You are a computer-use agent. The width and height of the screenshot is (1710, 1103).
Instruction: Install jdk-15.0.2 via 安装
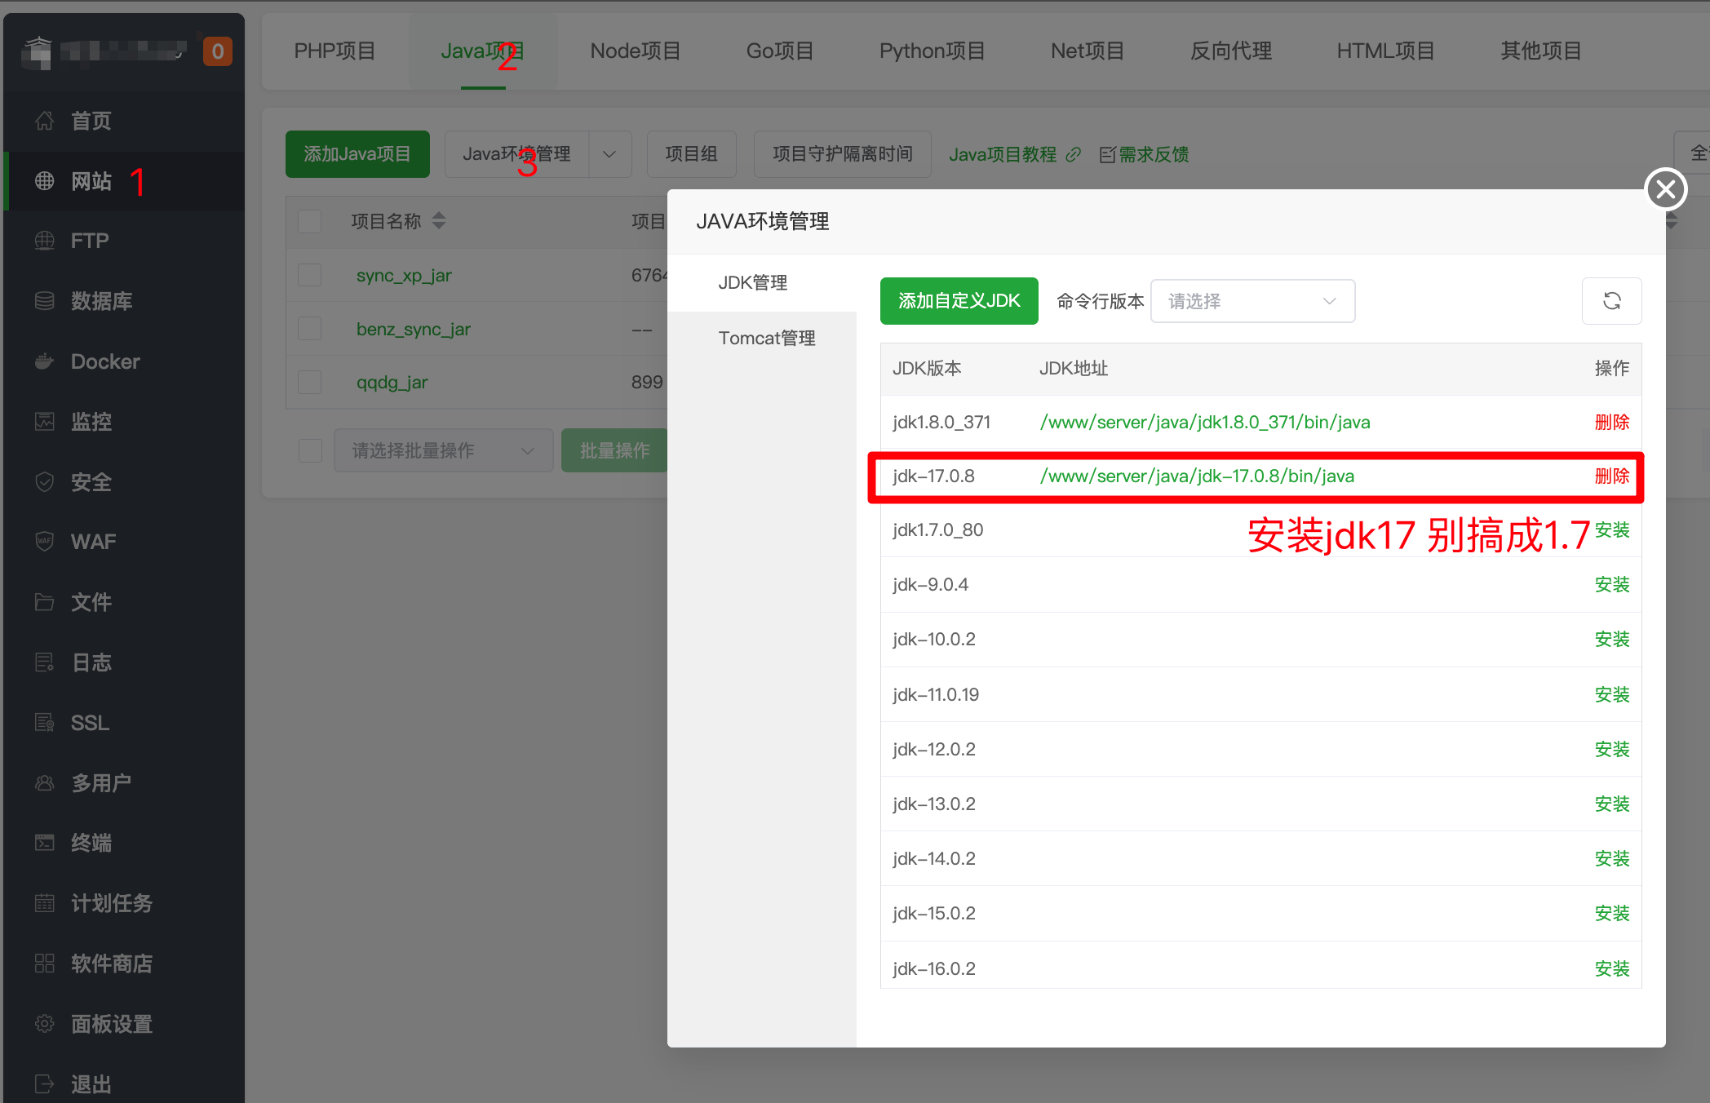pyautogui.click(x=1611, y=914)
